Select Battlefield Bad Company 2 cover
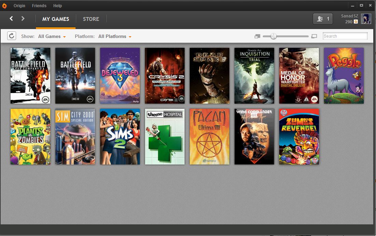Viewport: 376px width, 236px height. [30, 76]
